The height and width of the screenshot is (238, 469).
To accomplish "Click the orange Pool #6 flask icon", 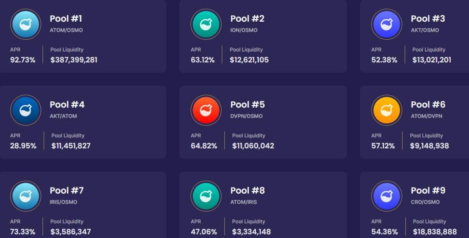I will (386, 110).
